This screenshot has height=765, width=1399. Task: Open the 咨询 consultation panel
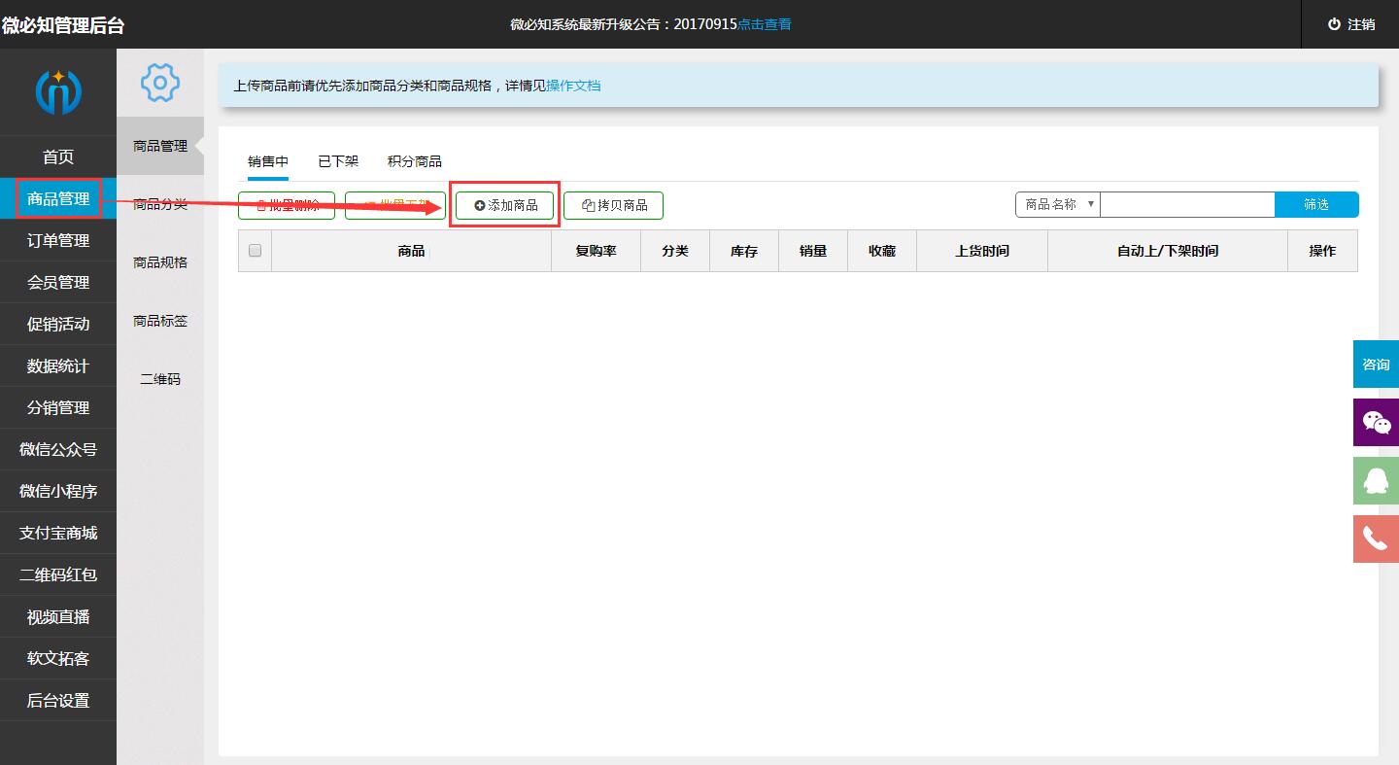point(1376,365)
